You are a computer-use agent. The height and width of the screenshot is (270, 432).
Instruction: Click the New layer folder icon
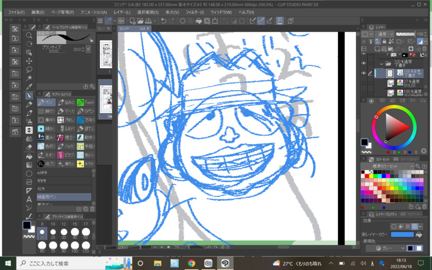tap(390, 49)
